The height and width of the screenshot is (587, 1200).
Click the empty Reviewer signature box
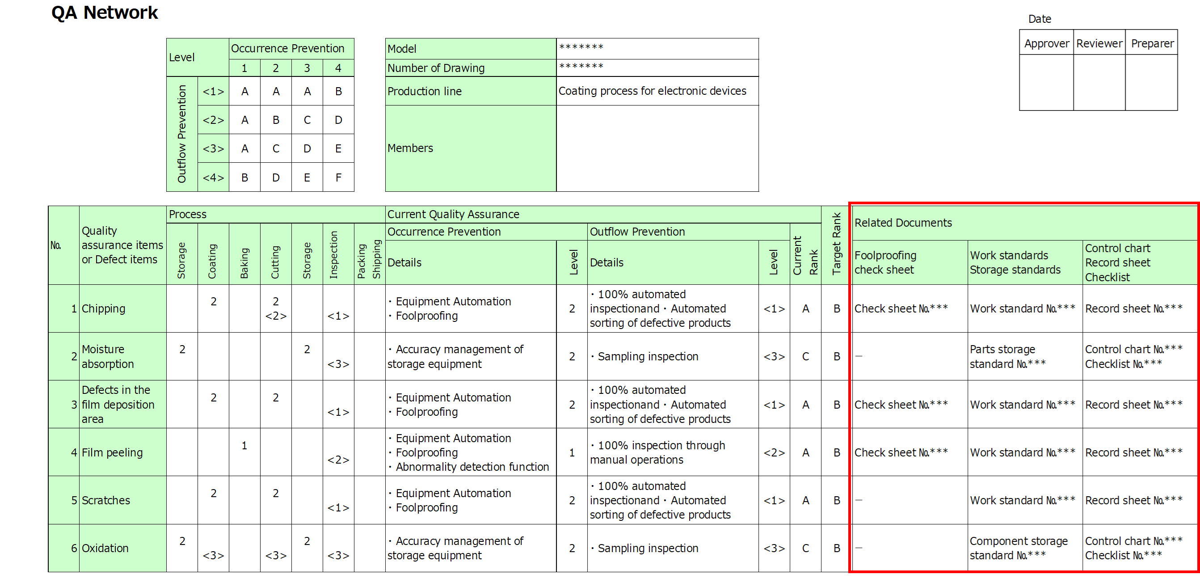pyautogui.click(x=1099, y=82)
